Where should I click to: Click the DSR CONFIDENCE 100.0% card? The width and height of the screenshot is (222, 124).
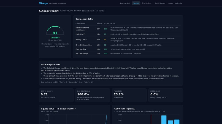[93, 95]
